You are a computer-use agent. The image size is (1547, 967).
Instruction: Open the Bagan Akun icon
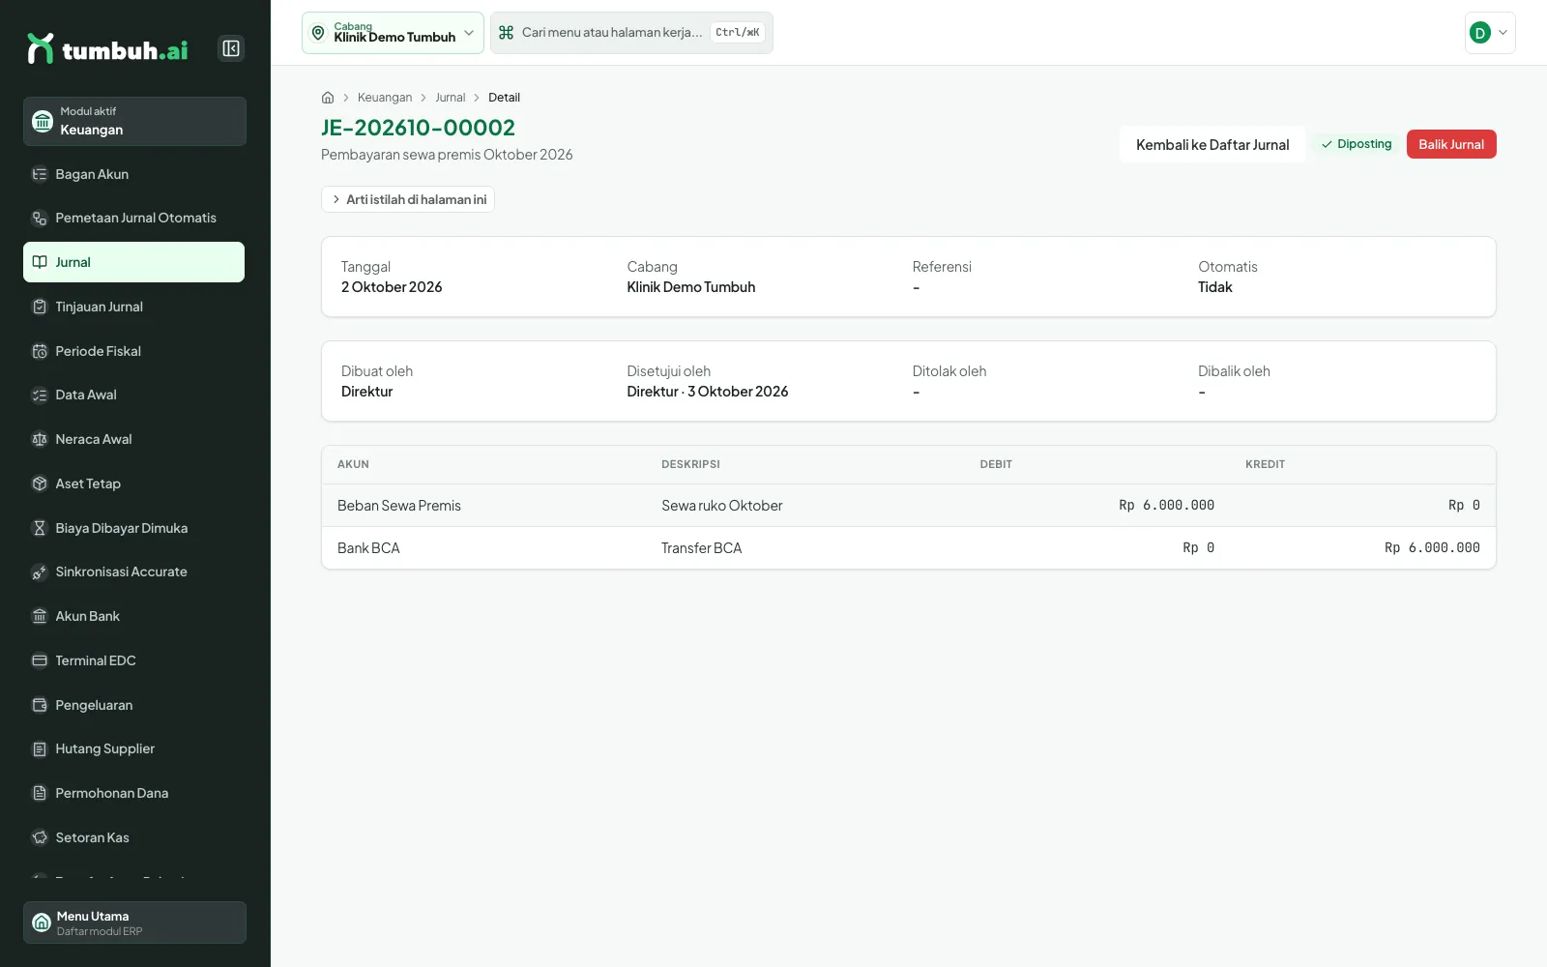point(40,174)
